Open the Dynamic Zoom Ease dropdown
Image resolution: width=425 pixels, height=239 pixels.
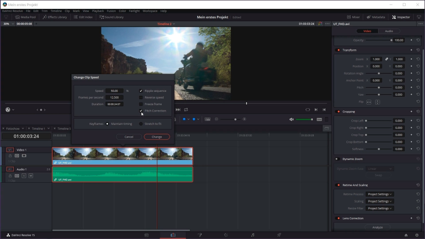(x=380, y=169)
